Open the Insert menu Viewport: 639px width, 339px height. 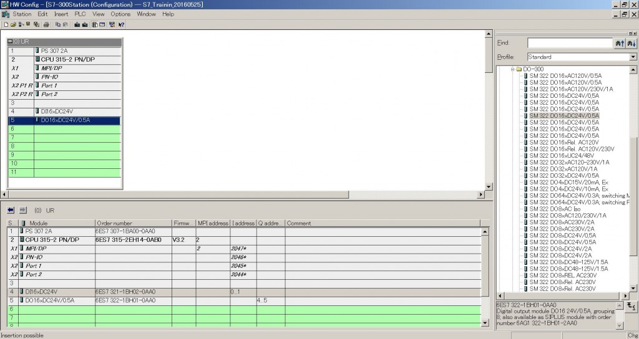(61, 14)
